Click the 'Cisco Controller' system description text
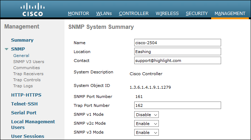Image resolution: width=251 pixels, height=140 pixels. pyautogui.click(x=146, y=74)
